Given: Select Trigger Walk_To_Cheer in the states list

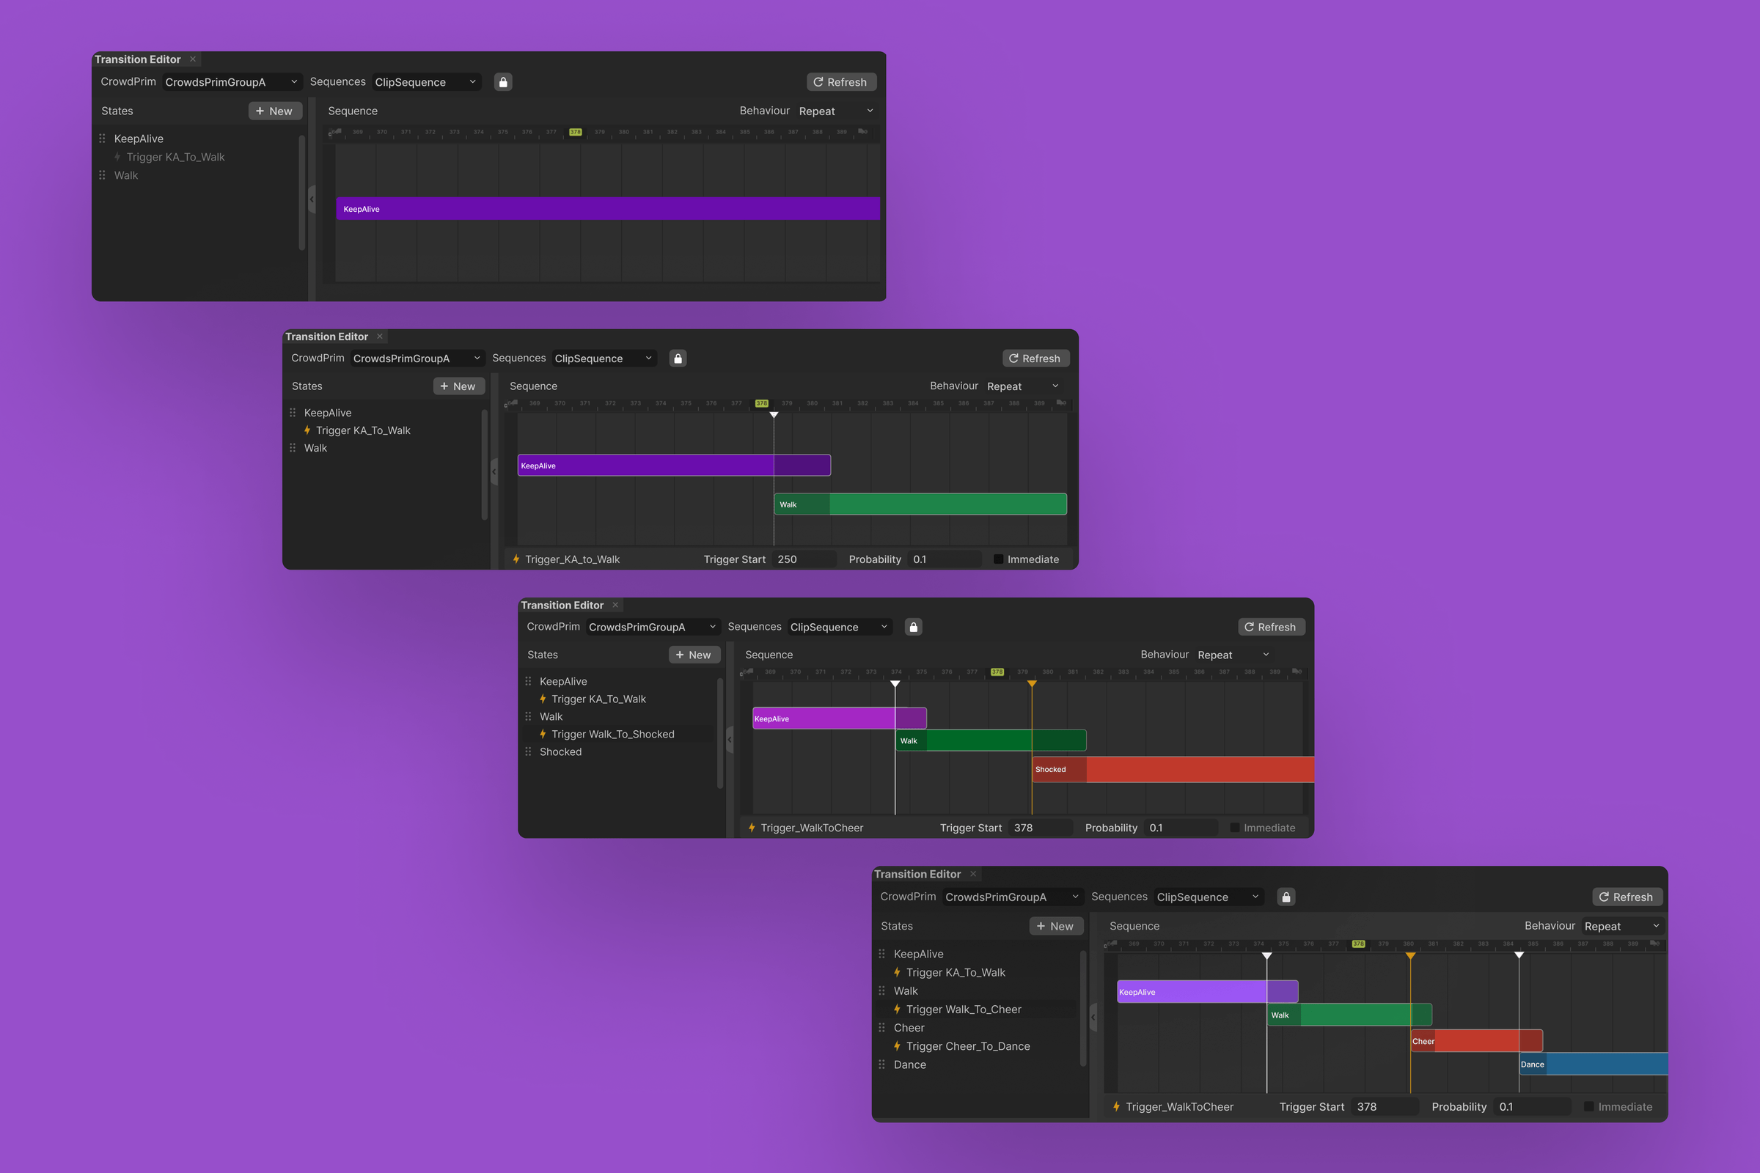Looking at the screenshot, I should (x=964, y=1010).
